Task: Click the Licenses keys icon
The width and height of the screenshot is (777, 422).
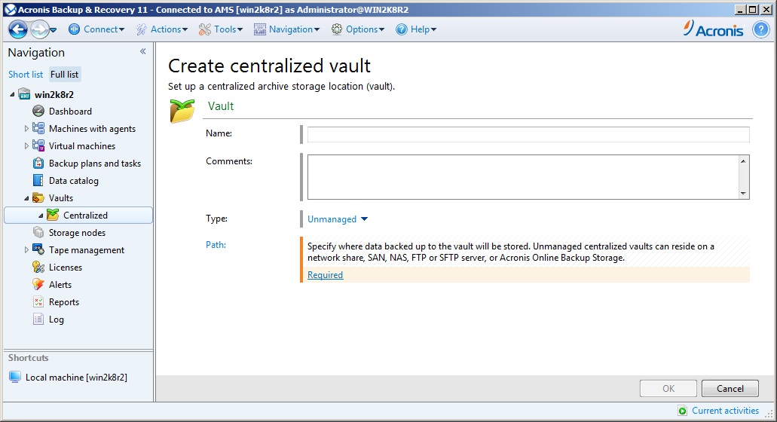Action: point(38,267)
